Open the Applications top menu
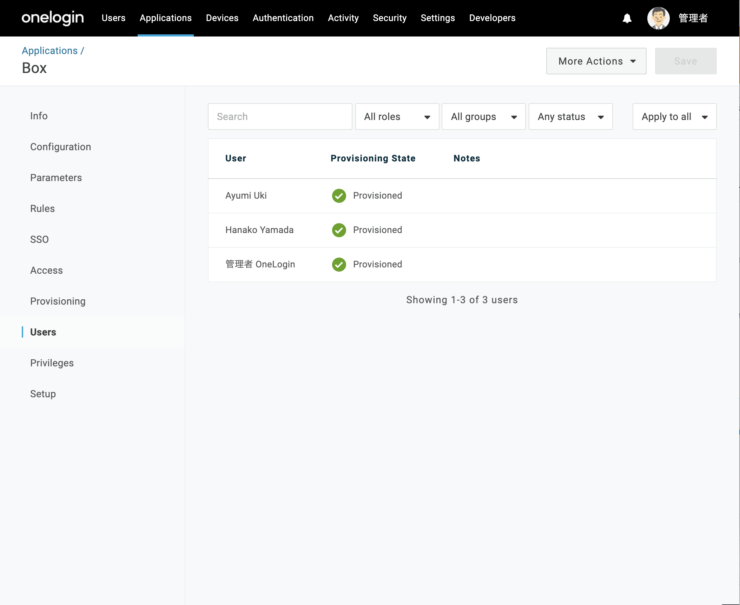 [x=166, y=18]
